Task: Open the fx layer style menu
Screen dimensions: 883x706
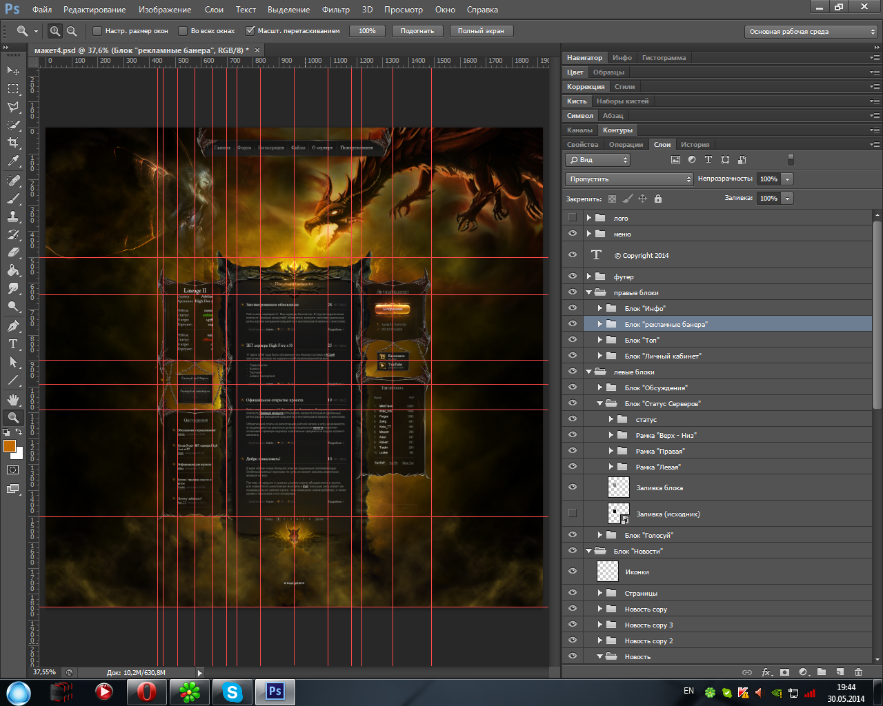Action: (x=766, y=672)
